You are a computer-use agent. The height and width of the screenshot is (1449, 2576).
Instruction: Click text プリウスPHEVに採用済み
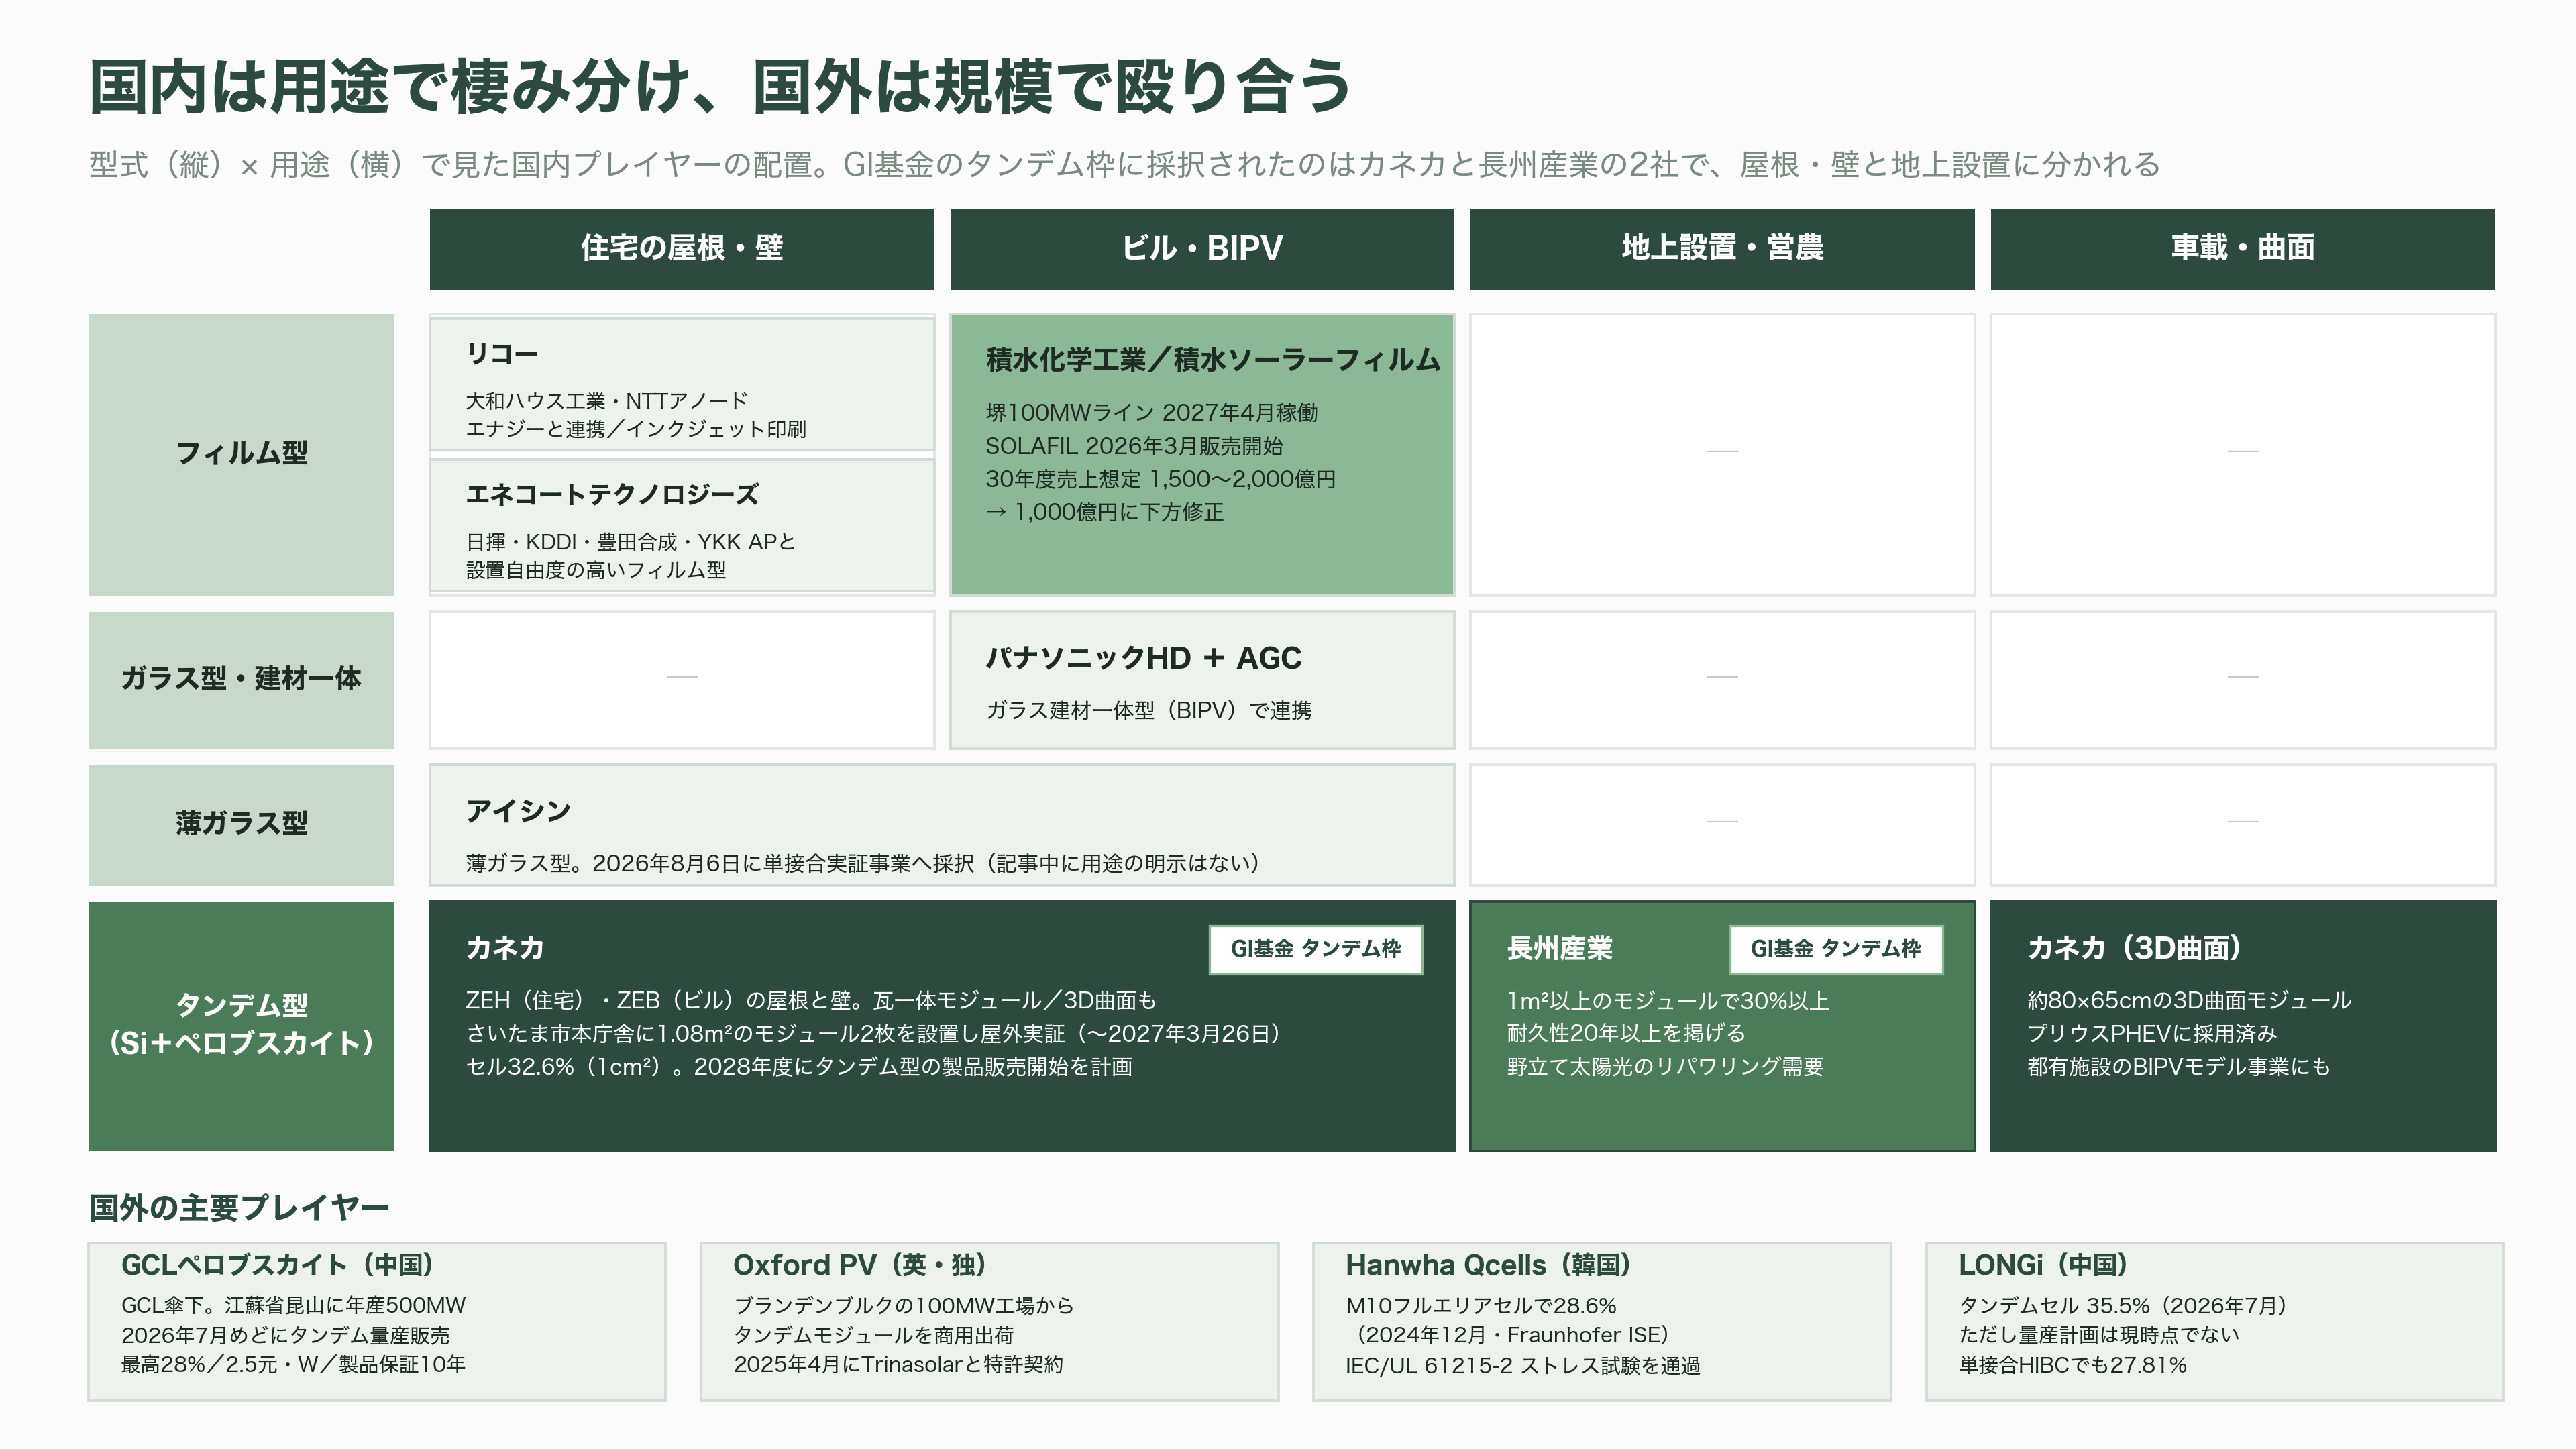point(2152,1033)
